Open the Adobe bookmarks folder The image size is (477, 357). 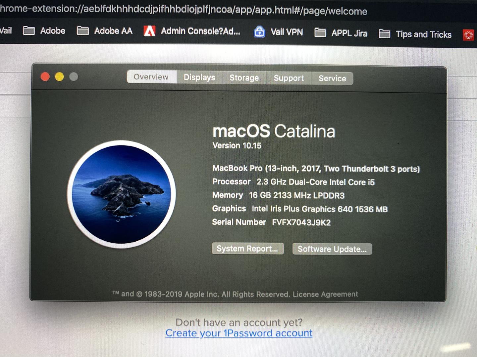coord(44,31)
